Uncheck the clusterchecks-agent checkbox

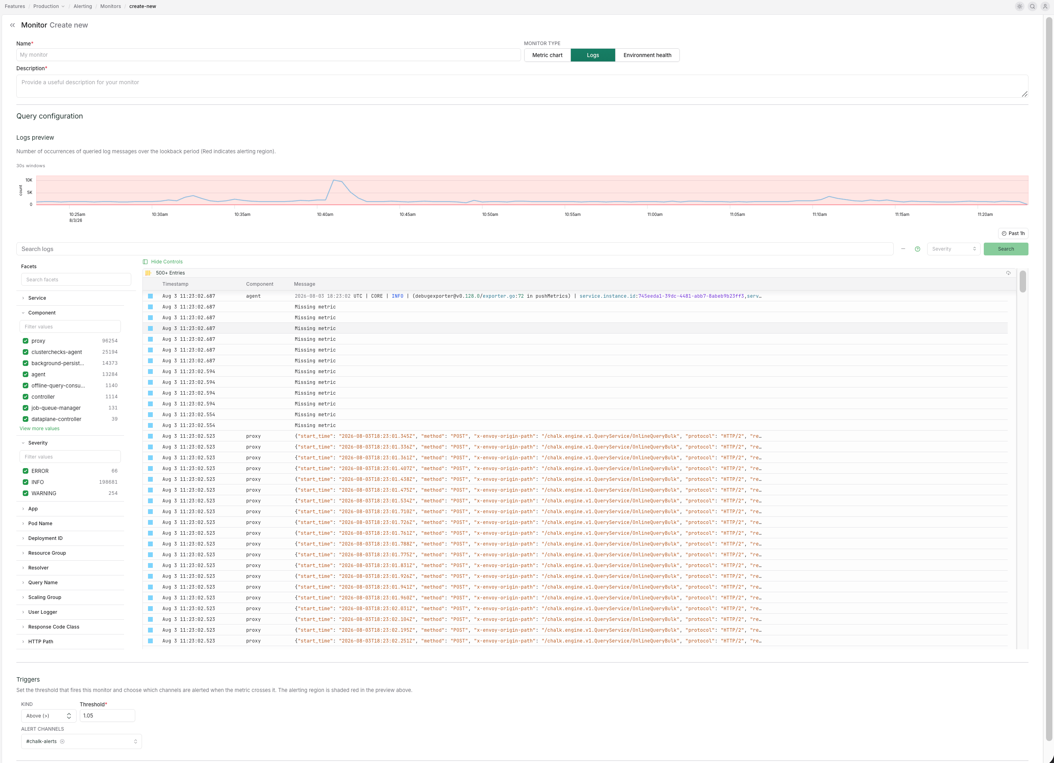click(x=26, y=352)
